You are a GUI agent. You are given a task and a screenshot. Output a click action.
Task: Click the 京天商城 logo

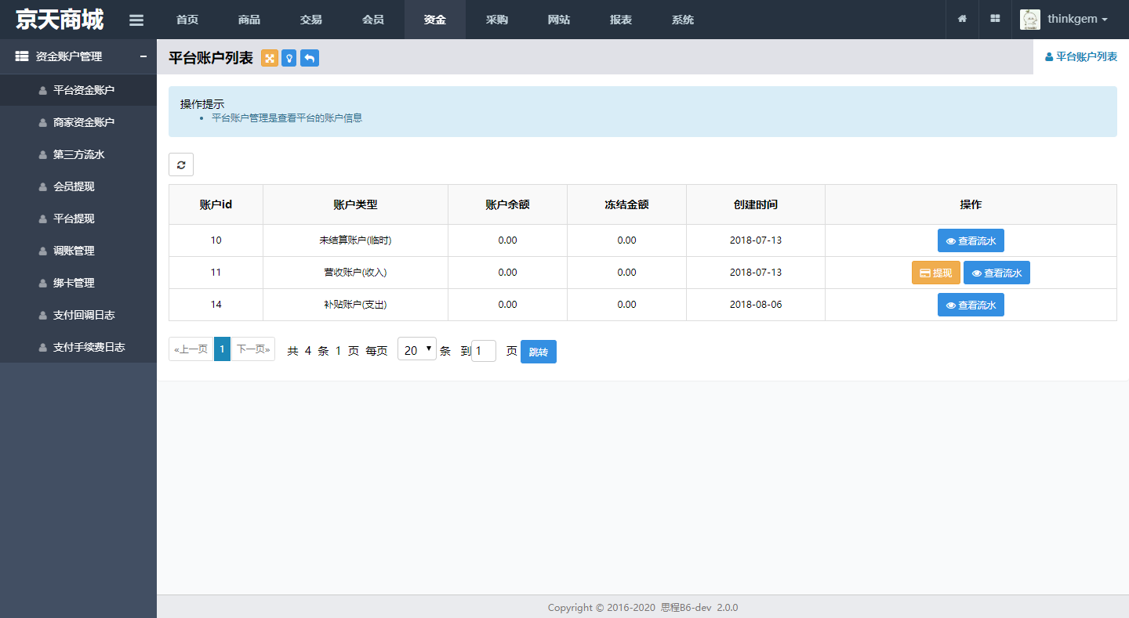pyautogui.click(x=60, y=20)
